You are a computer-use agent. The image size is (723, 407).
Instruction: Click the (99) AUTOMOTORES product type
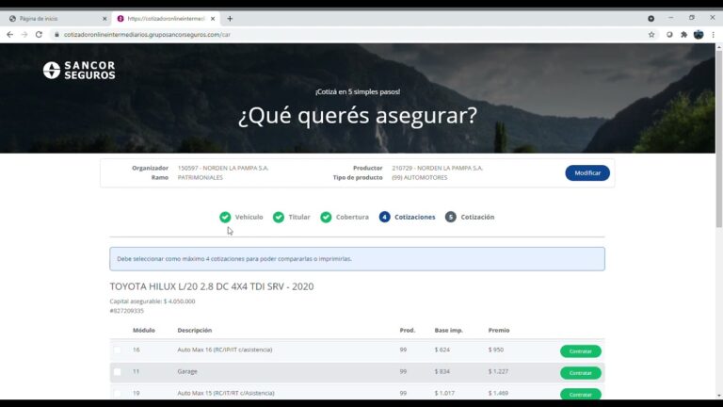(420, 178)
